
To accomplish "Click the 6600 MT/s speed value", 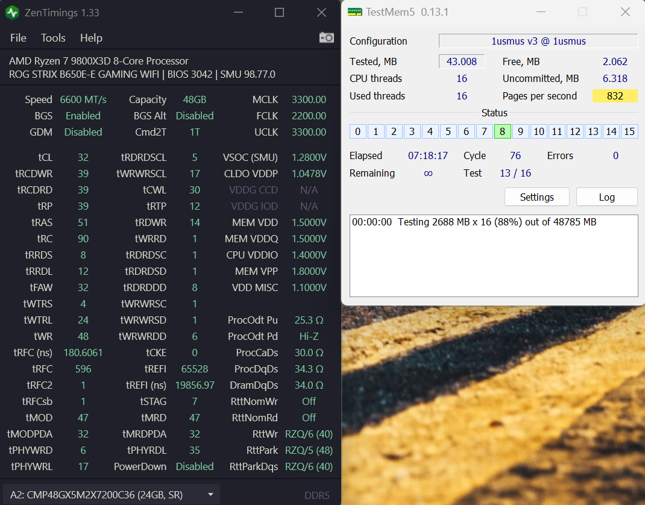I will 83,99.
